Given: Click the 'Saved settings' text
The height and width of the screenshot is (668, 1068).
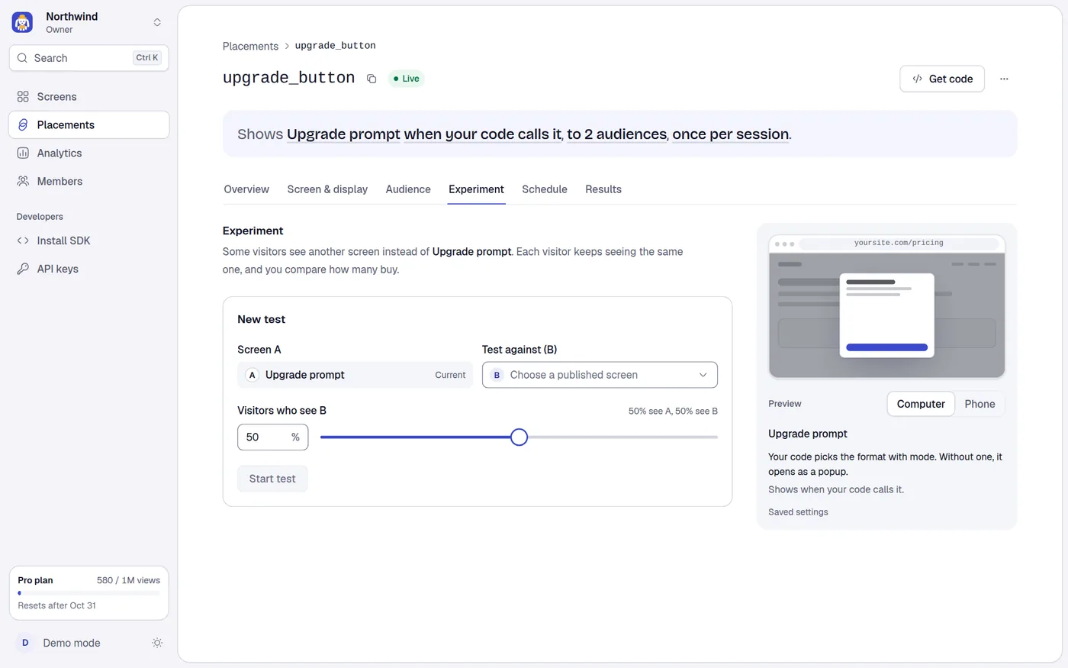Looking at the screenshot, I should (x=798, y=512).
